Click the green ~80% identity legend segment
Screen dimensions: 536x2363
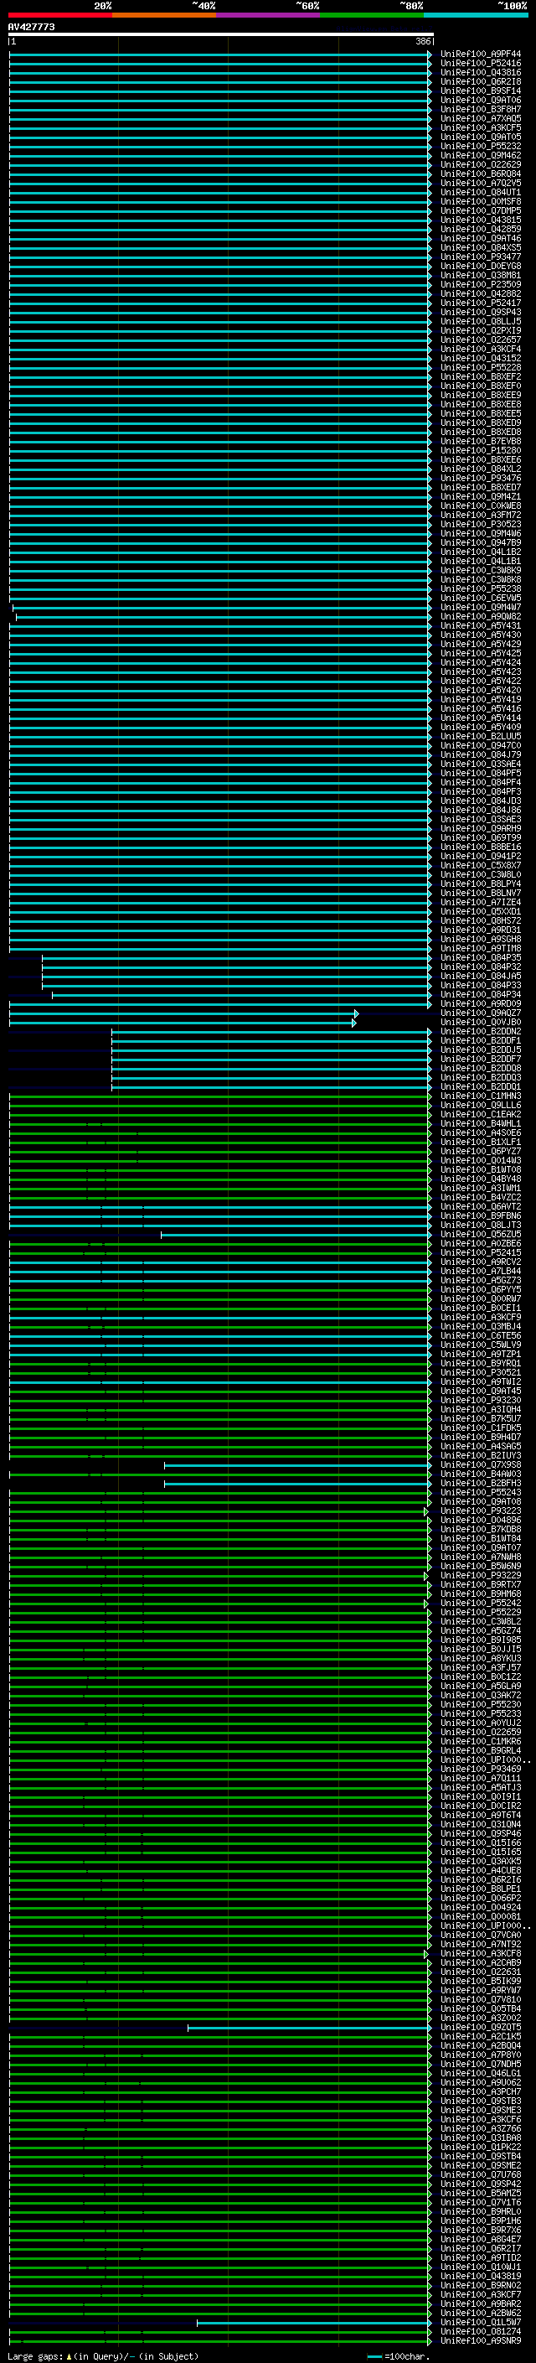(x=372, y=15)
